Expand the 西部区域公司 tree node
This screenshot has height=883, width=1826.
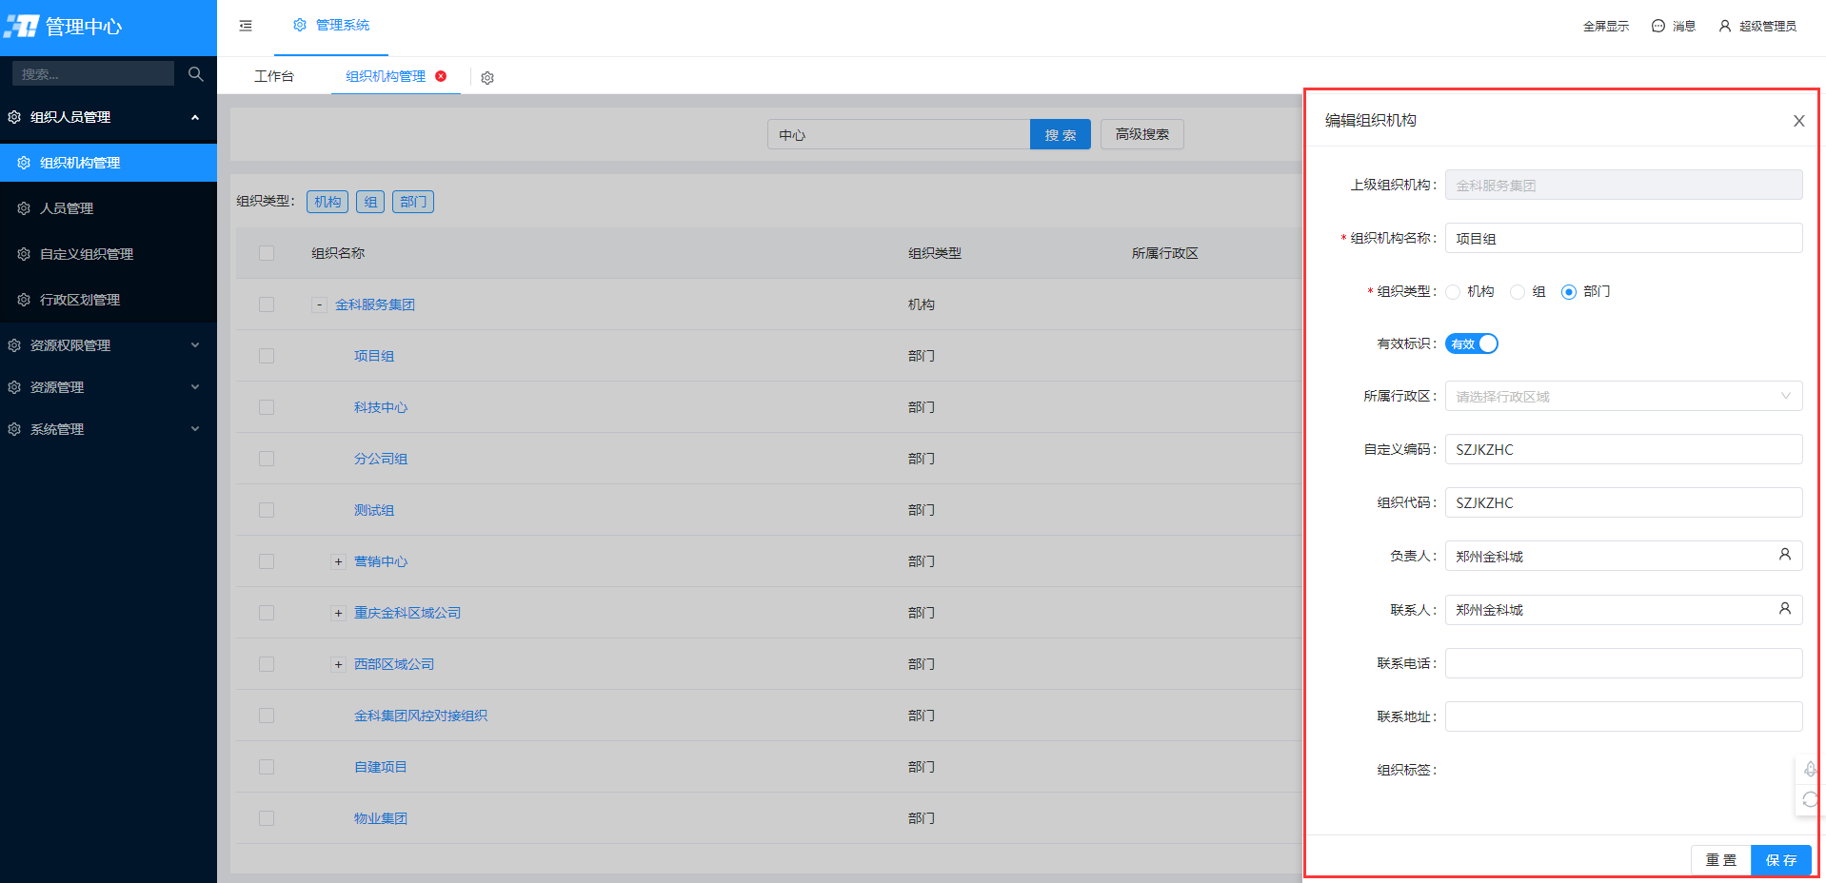click(338, 665)
